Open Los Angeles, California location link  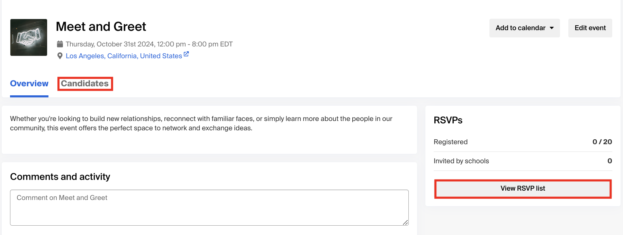point(124,56)
